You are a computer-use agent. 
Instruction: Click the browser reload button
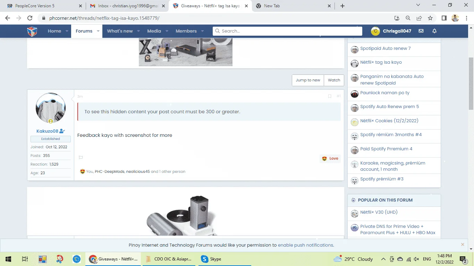30,18
